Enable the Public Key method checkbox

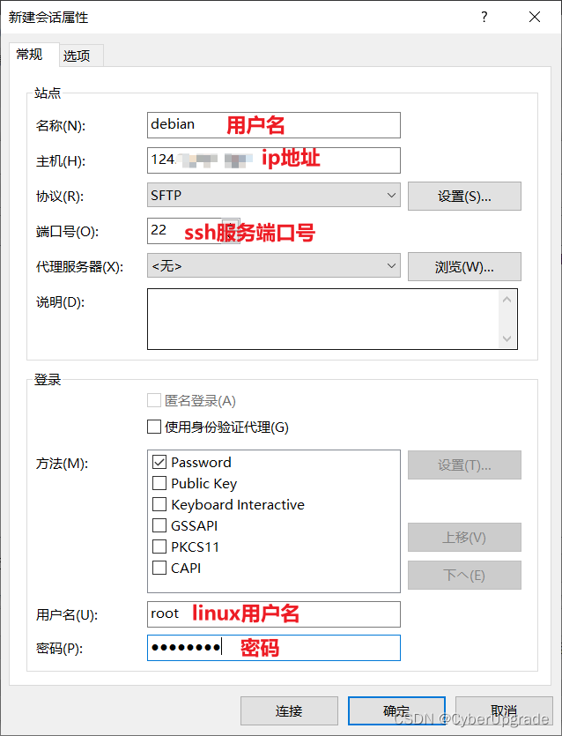coord(159,483)
